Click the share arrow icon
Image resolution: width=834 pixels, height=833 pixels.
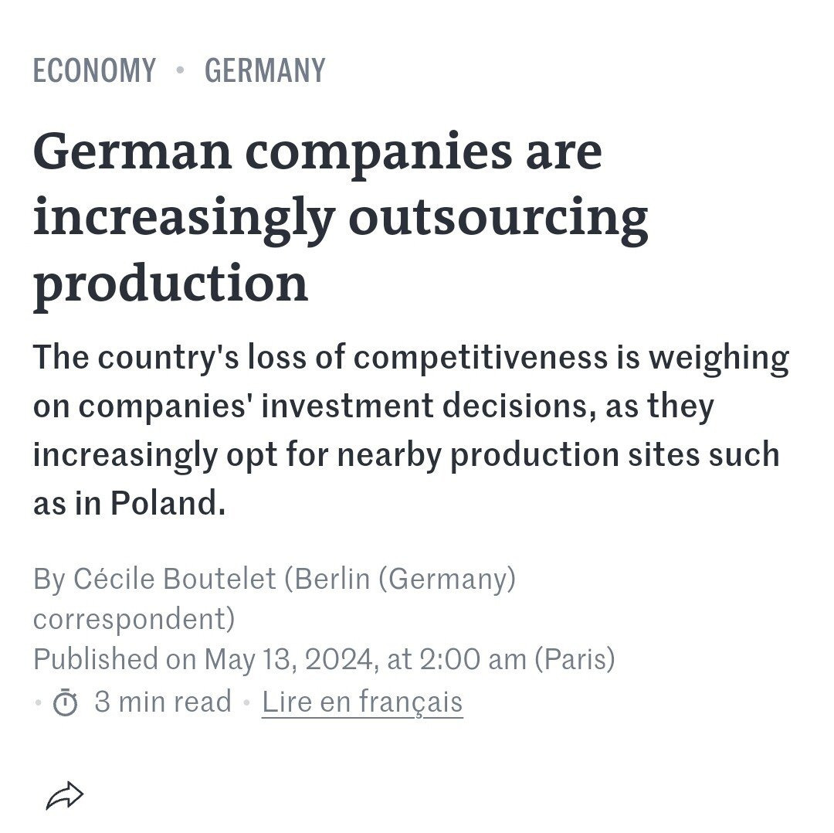click(x=65, y=795)
